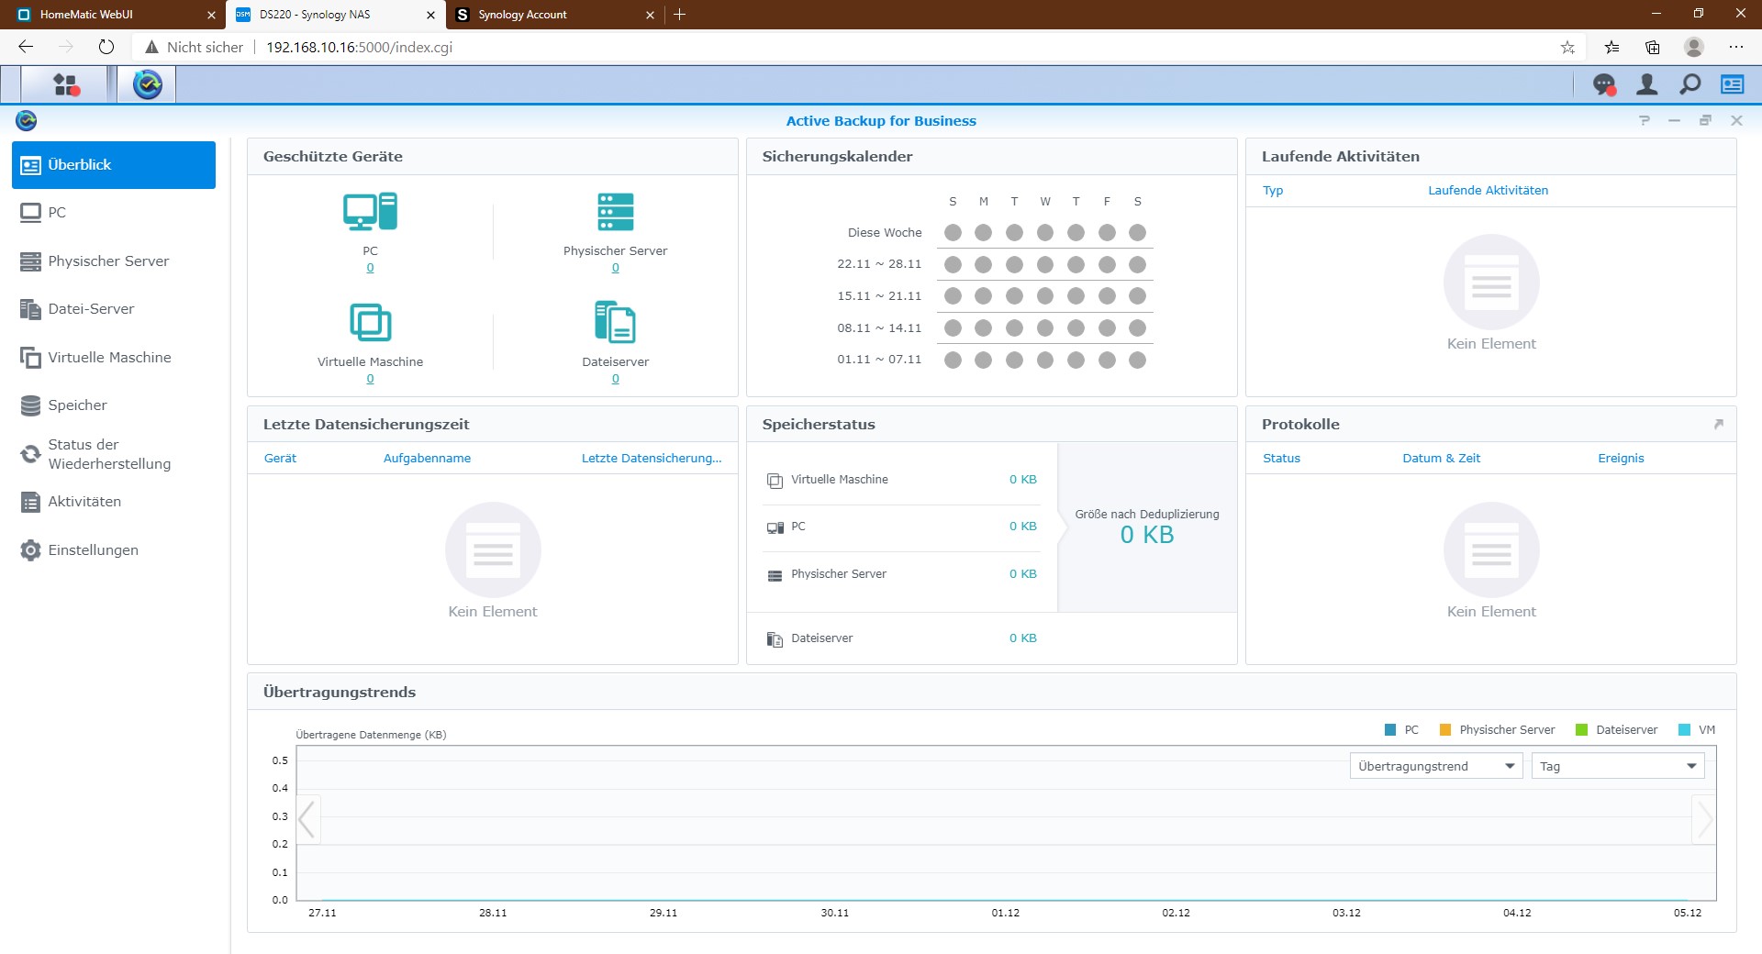Open the DSM search magnifier
Screen dimensions: 1762x954
click(x=1690, y=84)
